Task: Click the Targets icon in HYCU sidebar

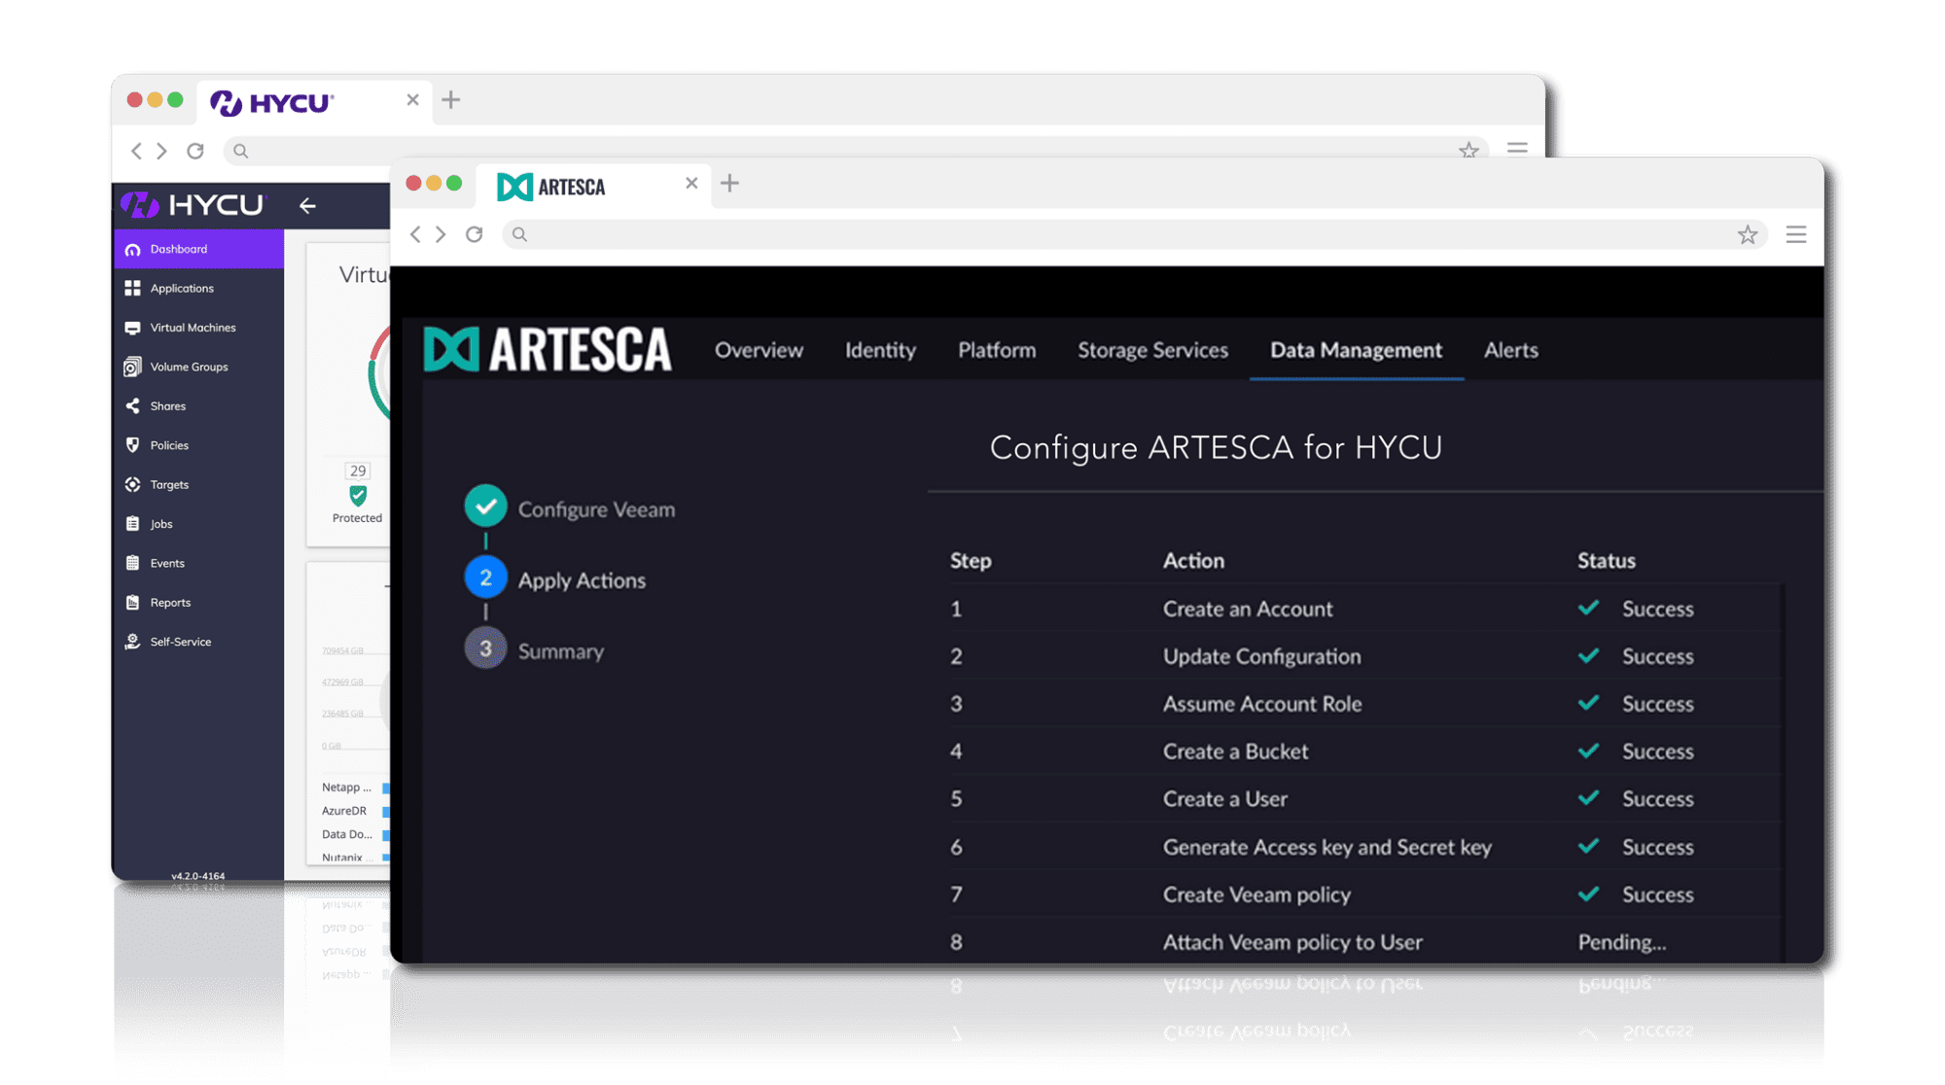Action: (133, 484)
